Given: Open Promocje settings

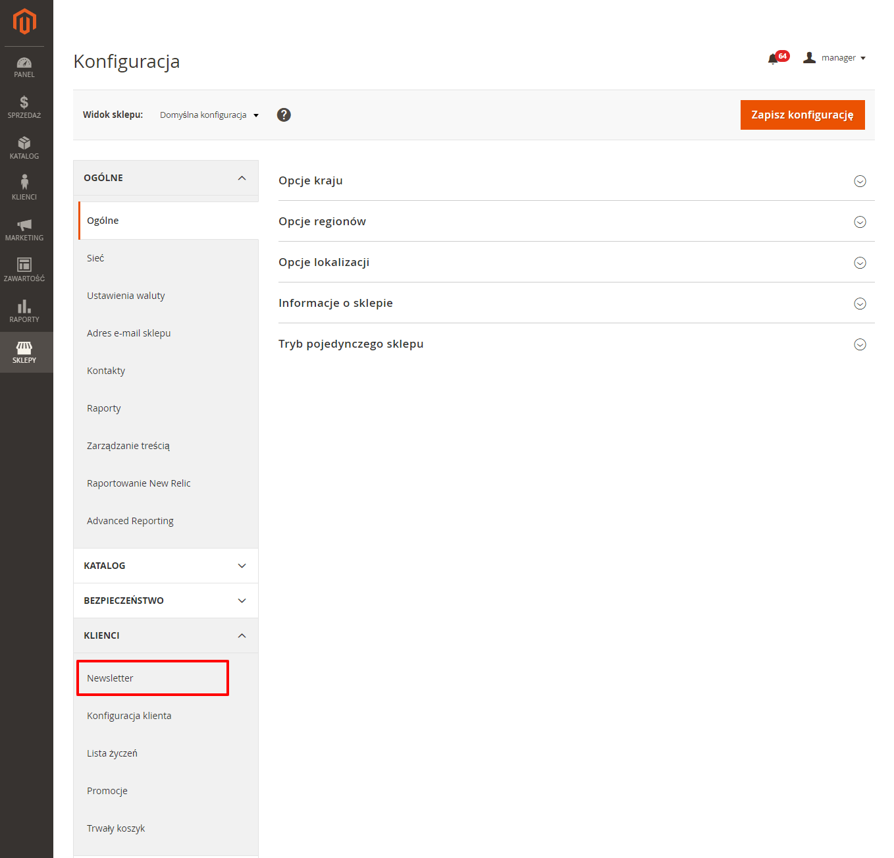Looking at the screenshot, I should pos(169,791).
